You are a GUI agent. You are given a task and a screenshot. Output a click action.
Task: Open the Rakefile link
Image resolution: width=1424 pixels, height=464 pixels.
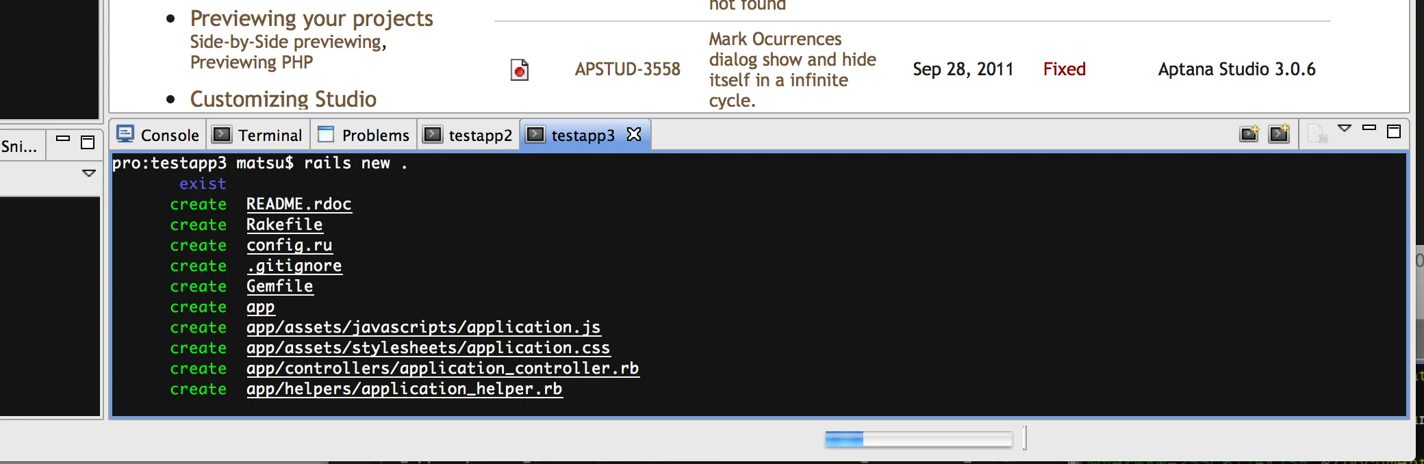pos(285,224)
